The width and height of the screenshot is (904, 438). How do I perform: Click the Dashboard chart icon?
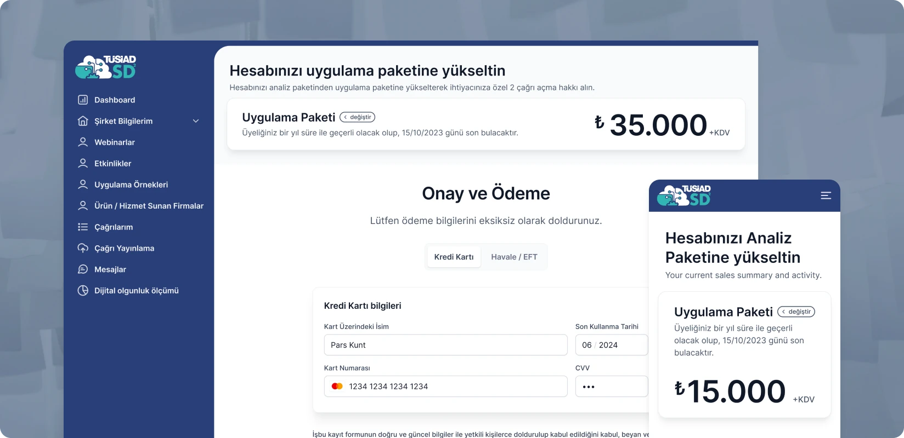click(x=83, y=100)
